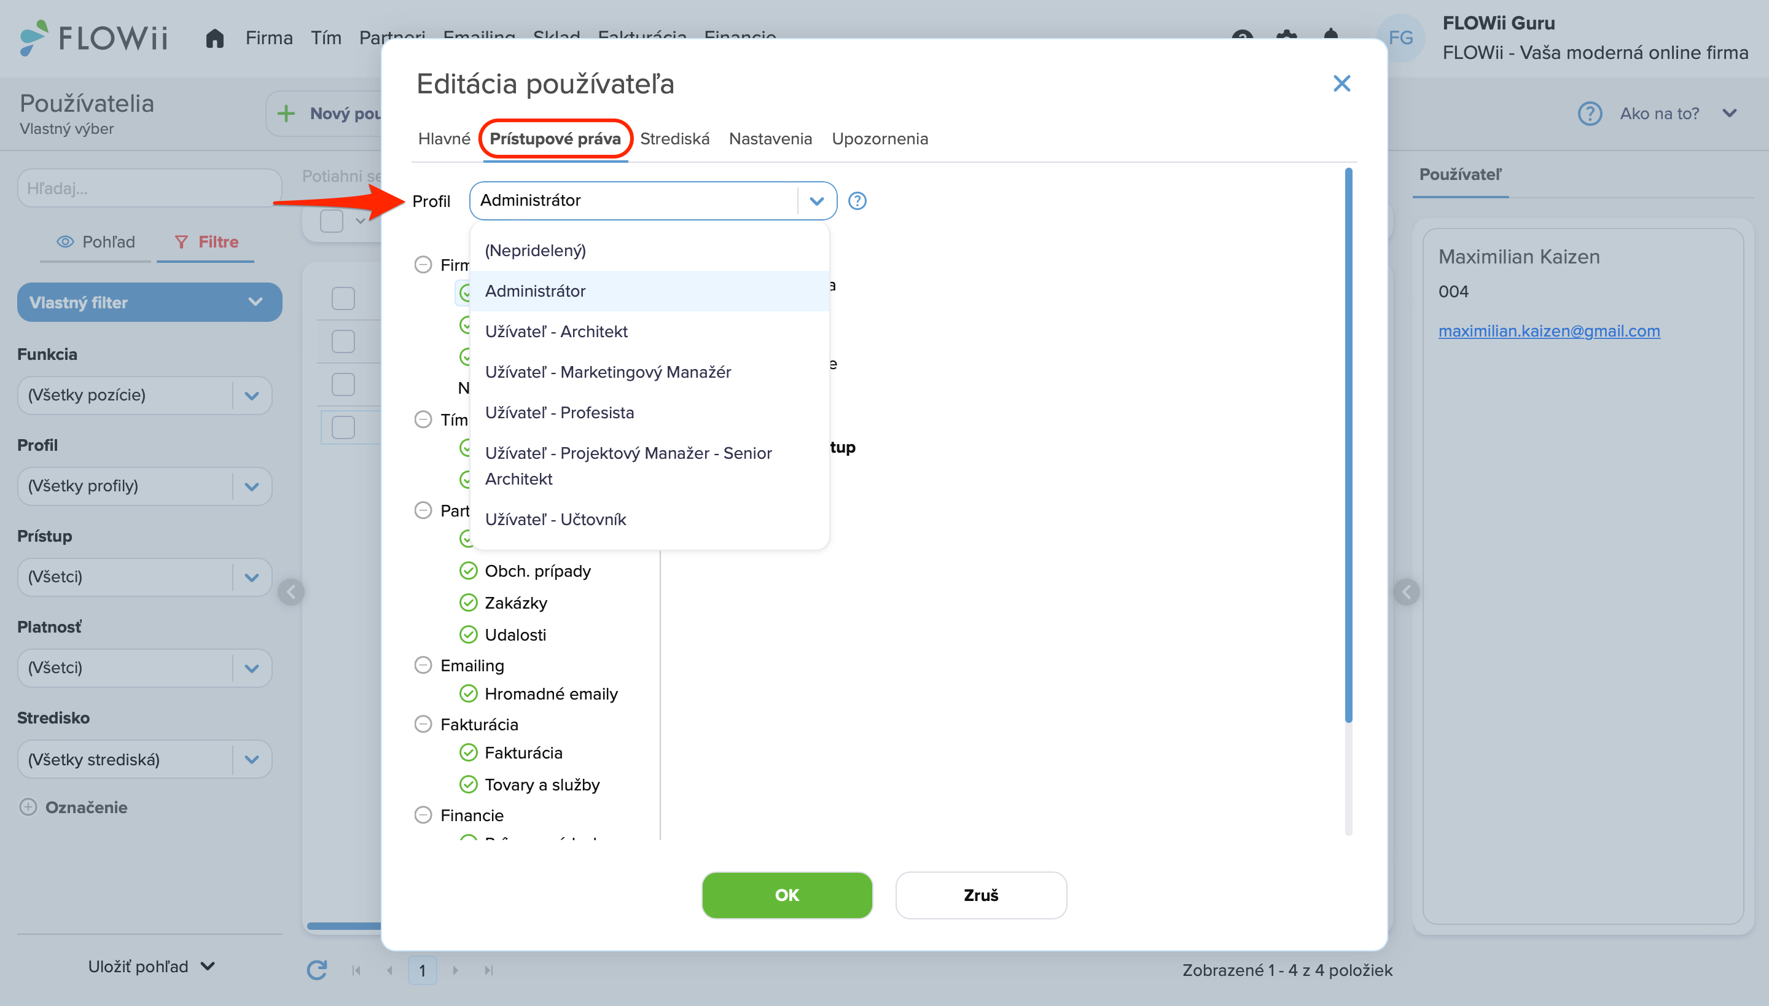Check the third row checkbox in users table

343,384
